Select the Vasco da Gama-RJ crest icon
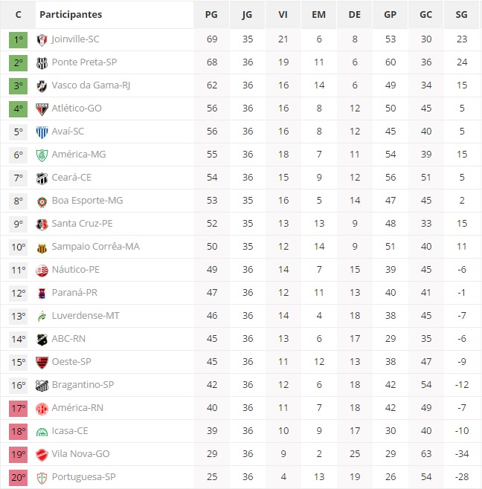482x489 pixels. pos(42,86)
